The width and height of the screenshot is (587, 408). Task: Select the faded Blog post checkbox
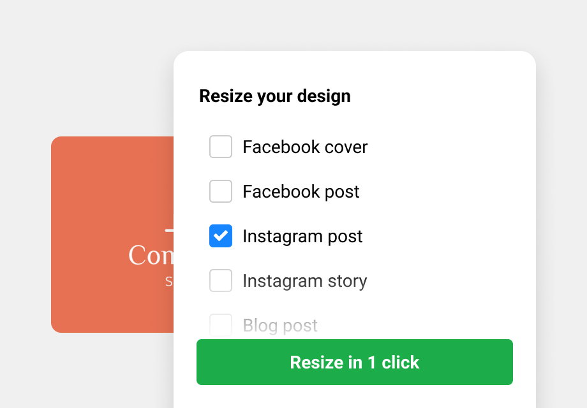point(221,325)
